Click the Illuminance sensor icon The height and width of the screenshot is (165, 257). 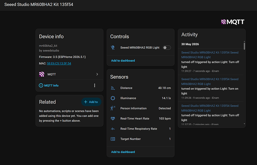(x=113, y=98)
